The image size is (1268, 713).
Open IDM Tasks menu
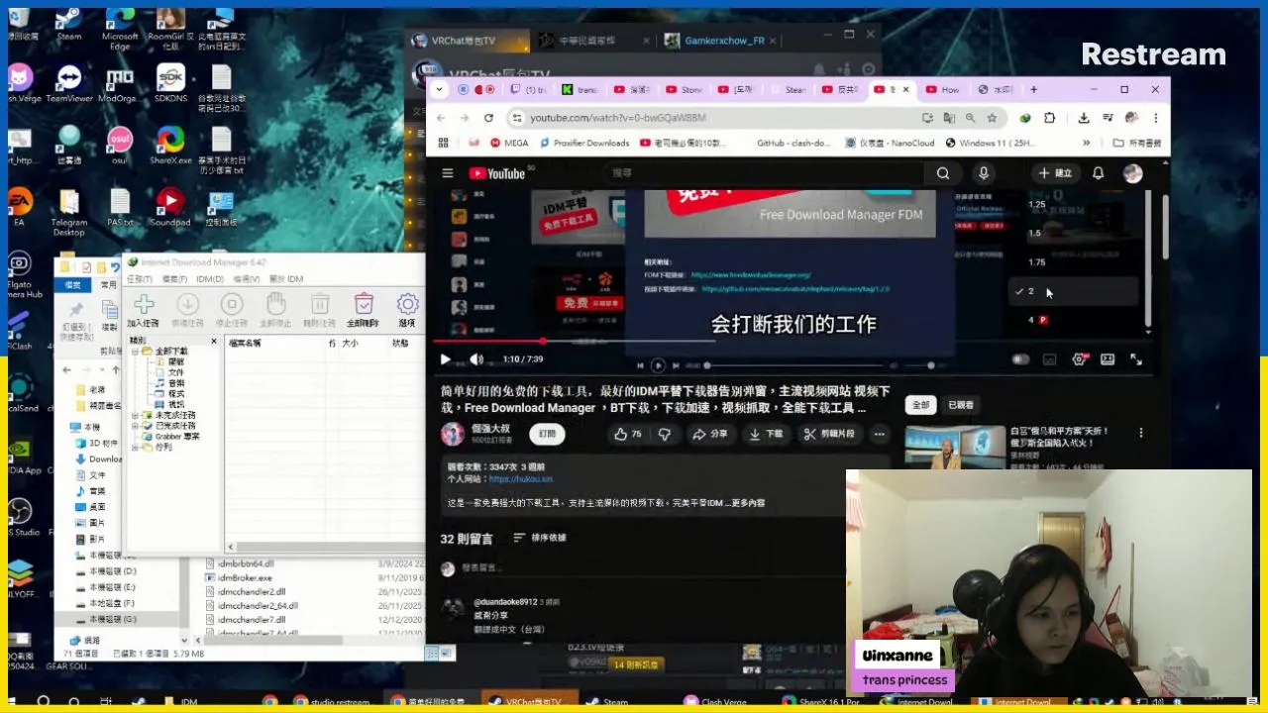[x=140, y=279]
